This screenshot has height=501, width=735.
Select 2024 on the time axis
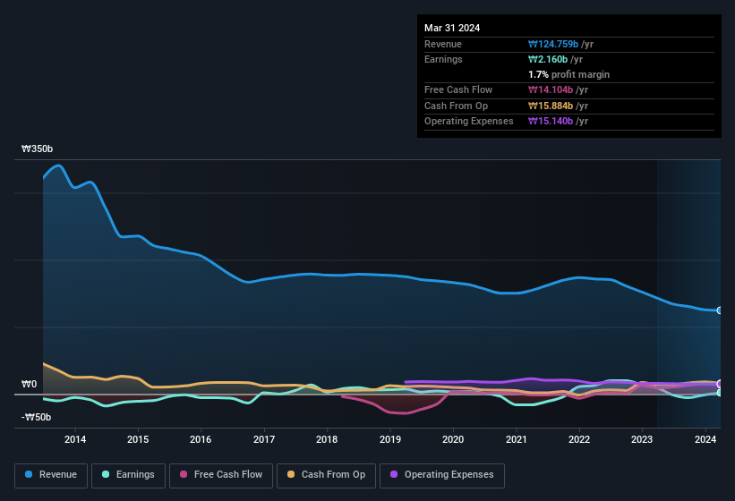point(705,439)
